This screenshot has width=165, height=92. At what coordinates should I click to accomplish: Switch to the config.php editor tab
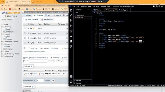124,10
